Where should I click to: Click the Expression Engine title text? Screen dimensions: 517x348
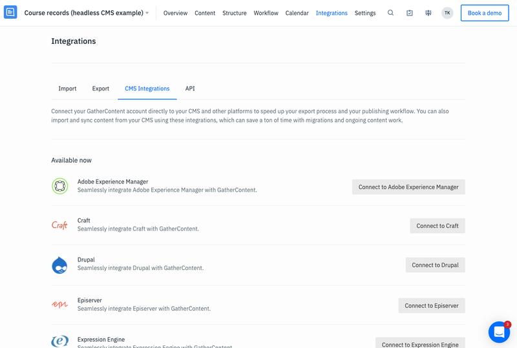(101, 340)
